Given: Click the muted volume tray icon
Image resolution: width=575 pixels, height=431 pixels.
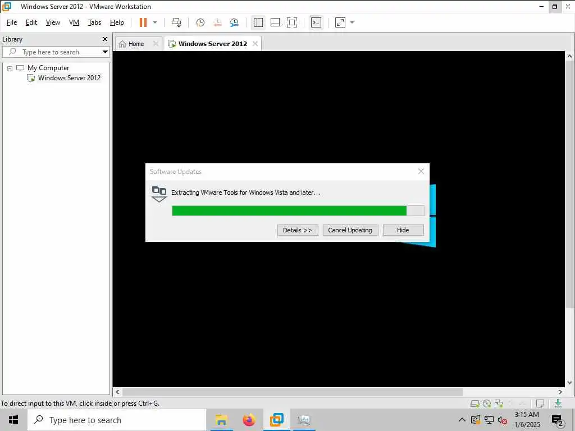Looking at the screenshot, I should (x=502, y=420).
